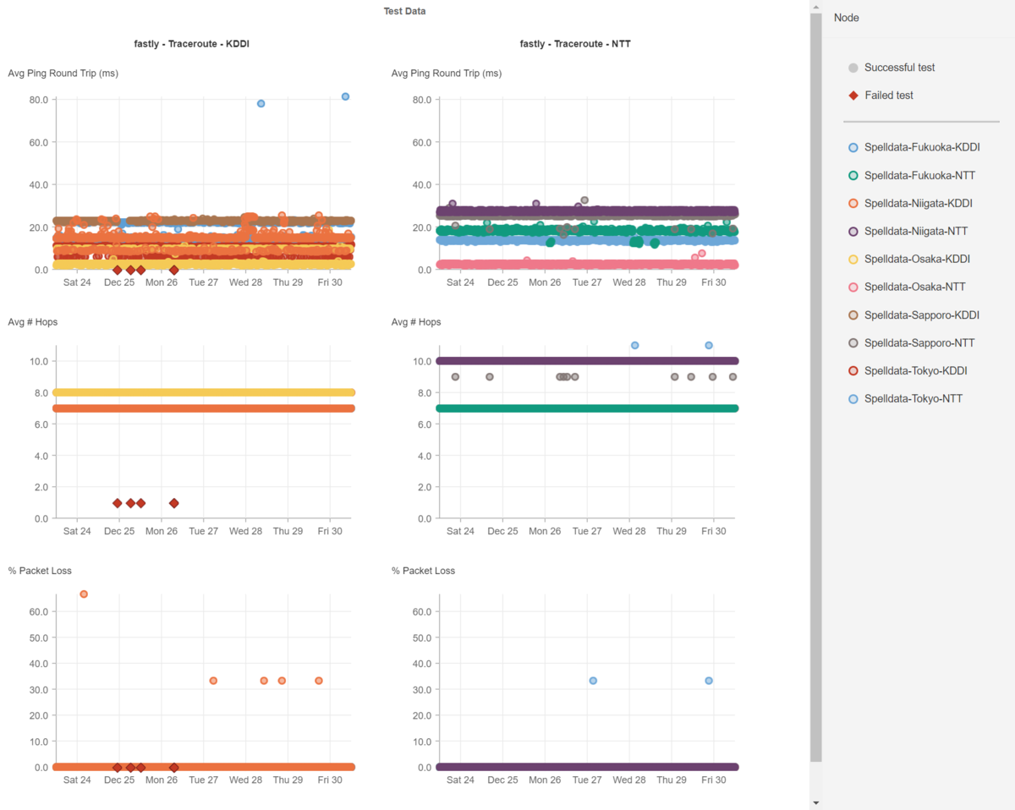Select the failed-test diamond near Mon 26, KDDI packet loss
Image resolution: width=1015 pixels, height=810 pixels.
pyautogui.click(x=173, y=768)
